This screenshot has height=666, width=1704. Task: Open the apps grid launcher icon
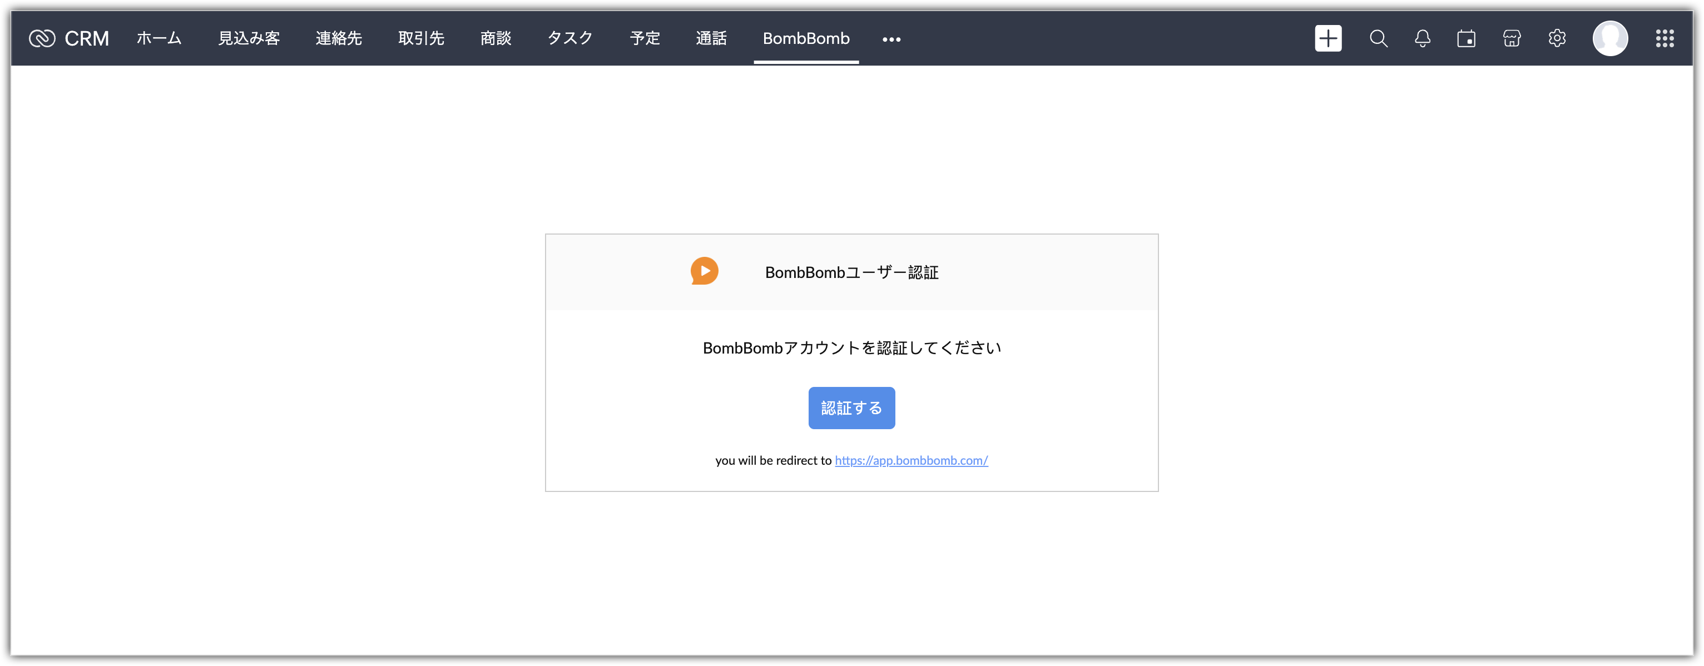(1665, 38)
